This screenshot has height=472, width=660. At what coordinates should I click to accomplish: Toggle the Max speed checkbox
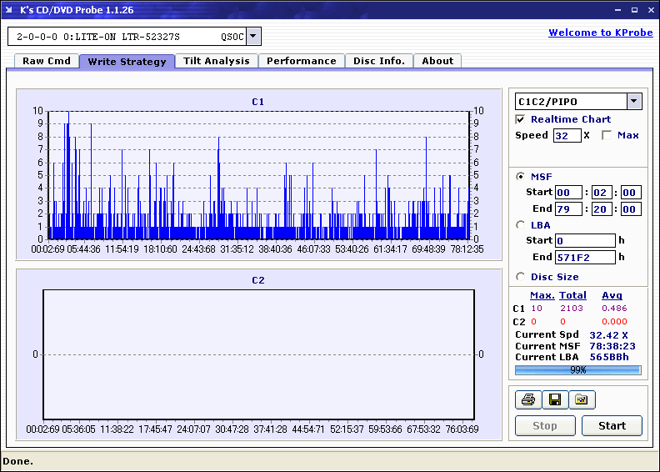[607, 135]
